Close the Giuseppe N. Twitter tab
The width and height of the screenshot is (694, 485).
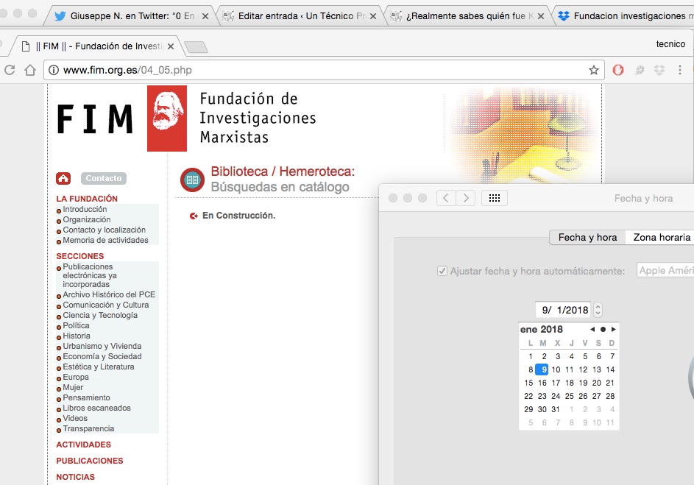(205, 15)
